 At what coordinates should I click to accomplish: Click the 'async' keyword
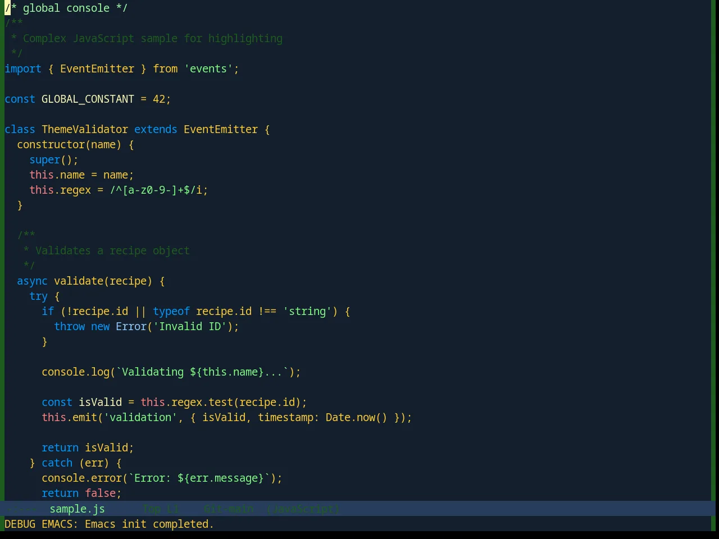(32, 281)
